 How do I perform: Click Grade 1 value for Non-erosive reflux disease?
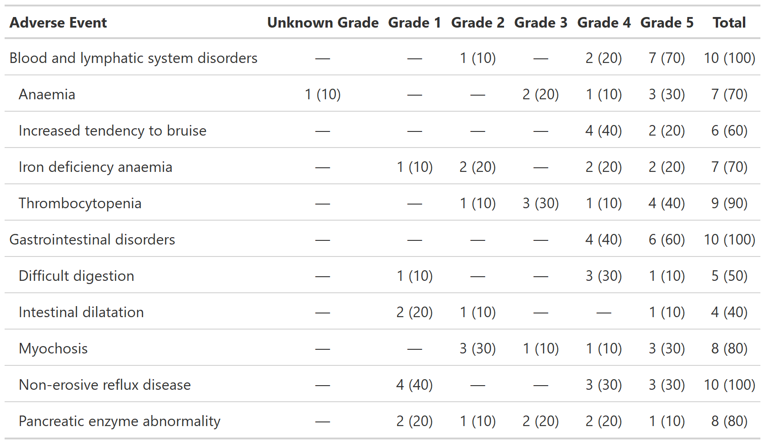414,385
